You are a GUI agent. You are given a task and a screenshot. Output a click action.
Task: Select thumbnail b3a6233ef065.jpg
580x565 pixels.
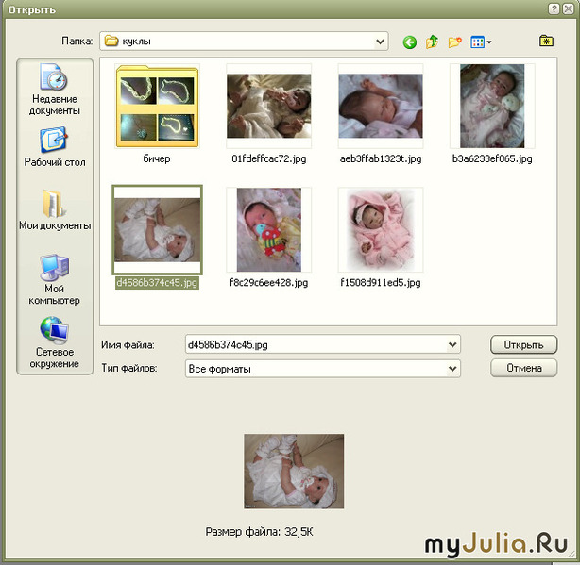[492, 106]
